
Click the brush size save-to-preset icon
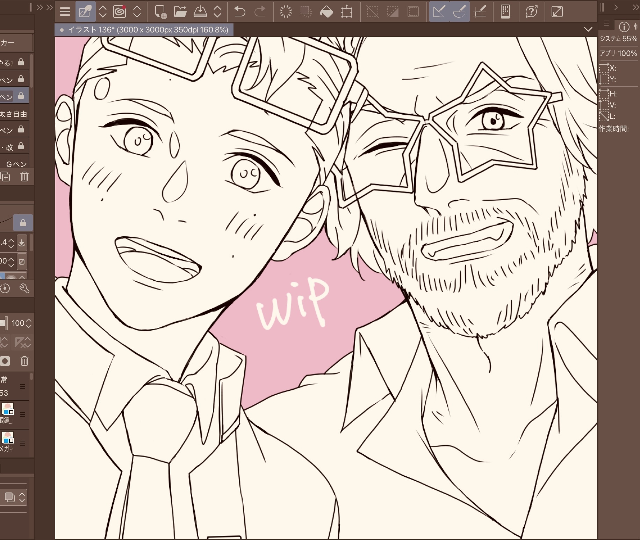click(x=22, y=243)
